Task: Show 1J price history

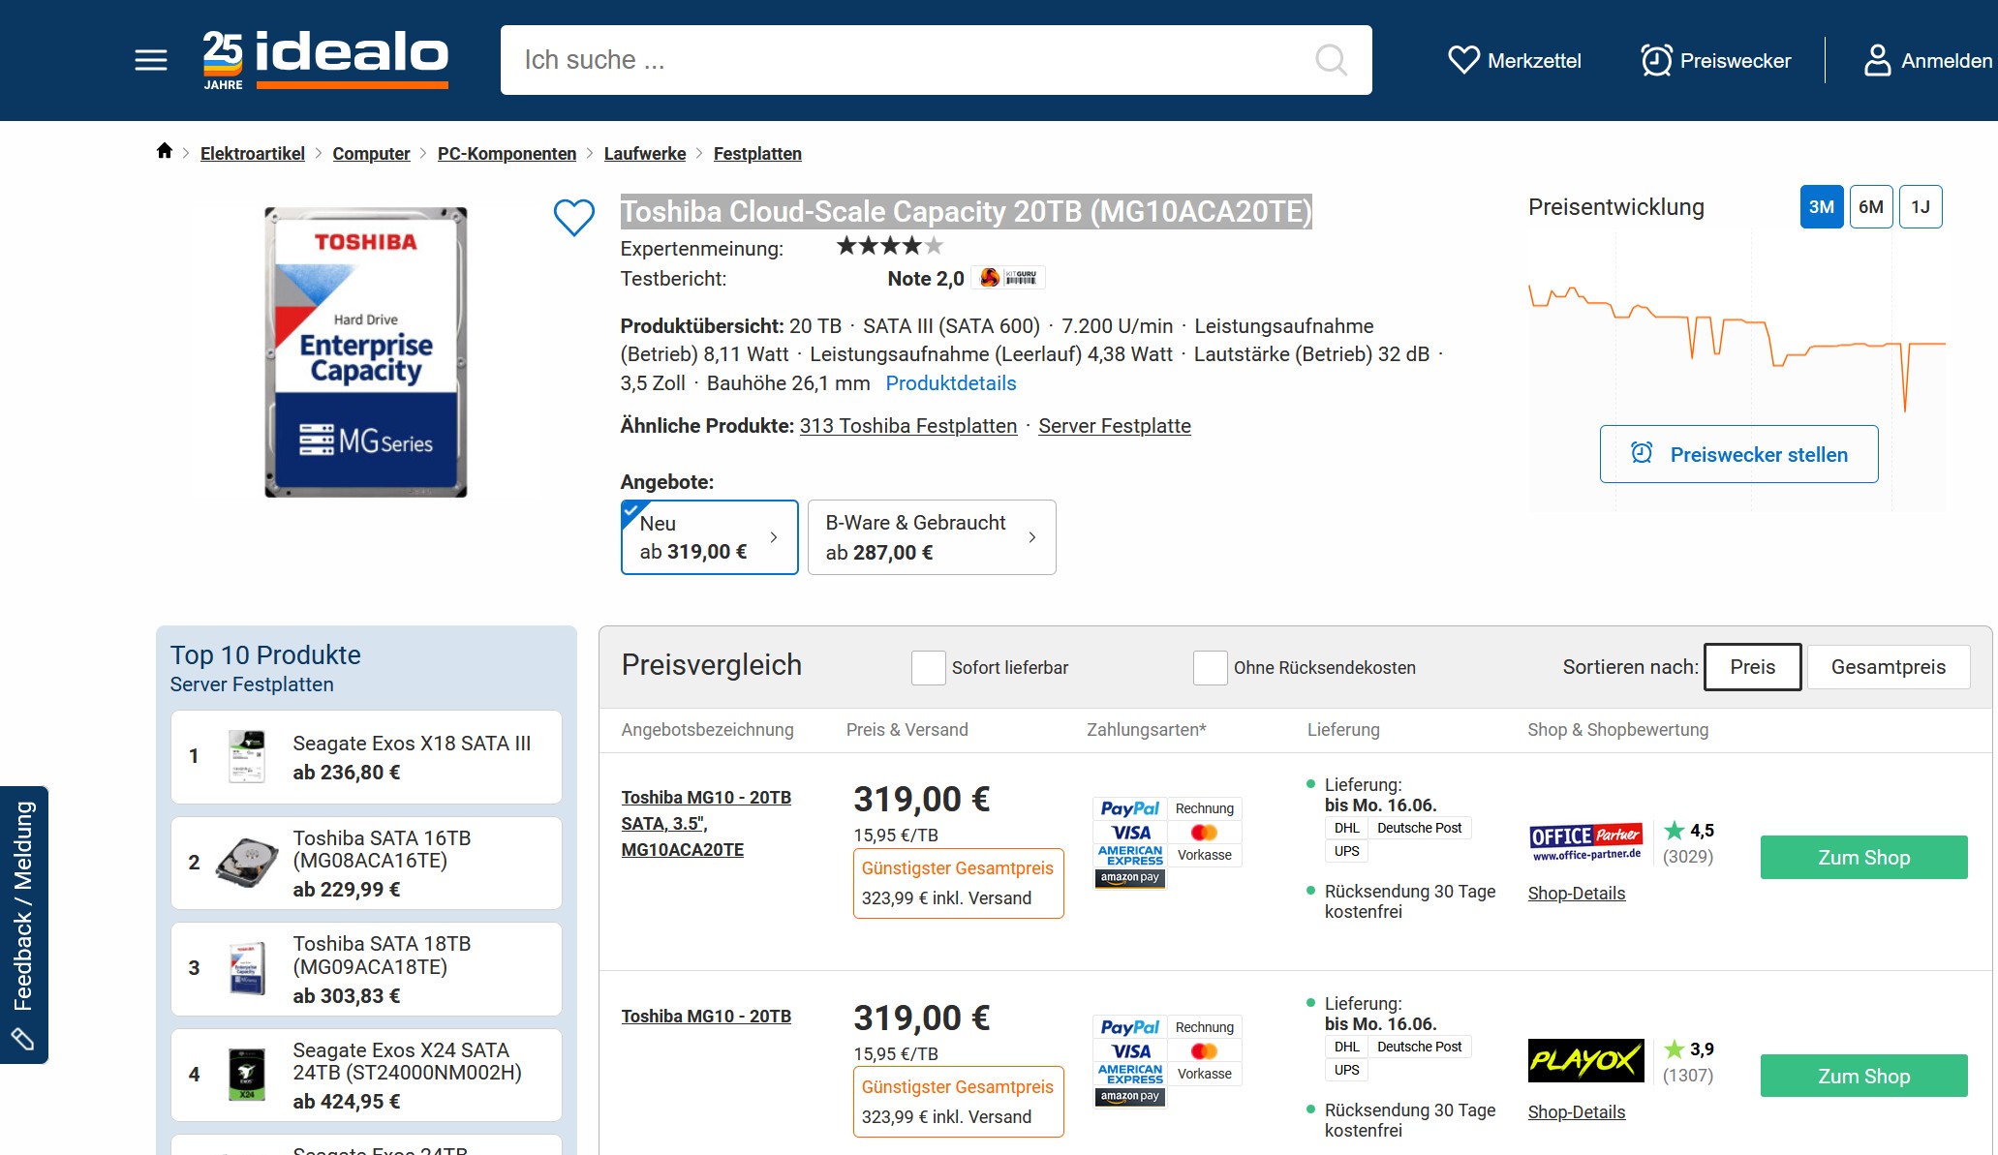Action: (1921, 207)
